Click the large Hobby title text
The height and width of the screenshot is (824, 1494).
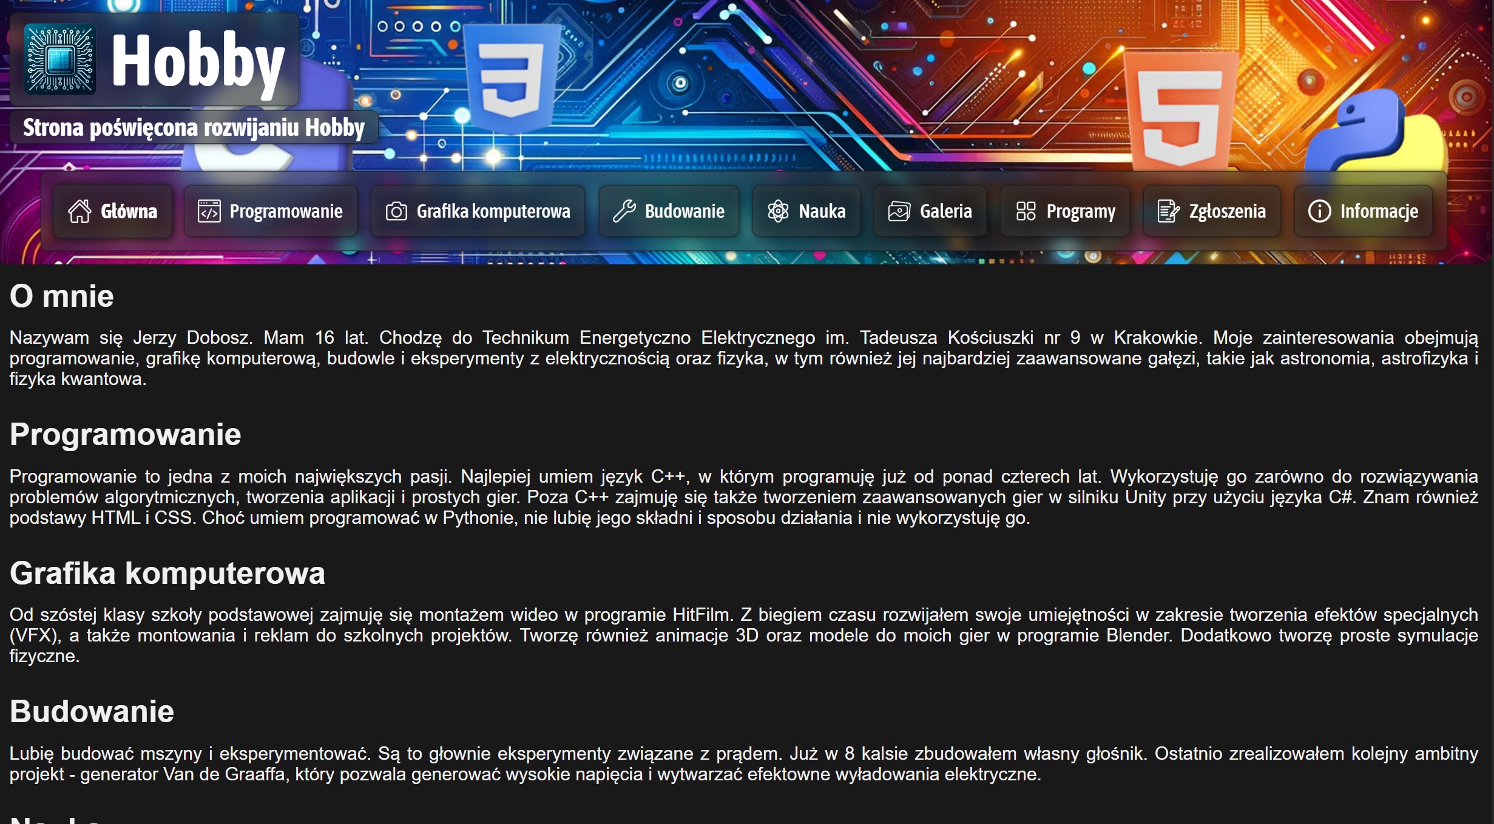pos(198,61)
